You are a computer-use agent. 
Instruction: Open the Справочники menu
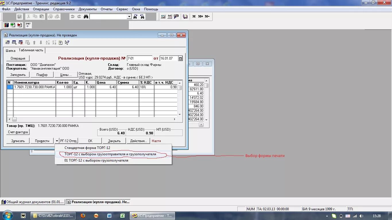click(x=64, y=9)
